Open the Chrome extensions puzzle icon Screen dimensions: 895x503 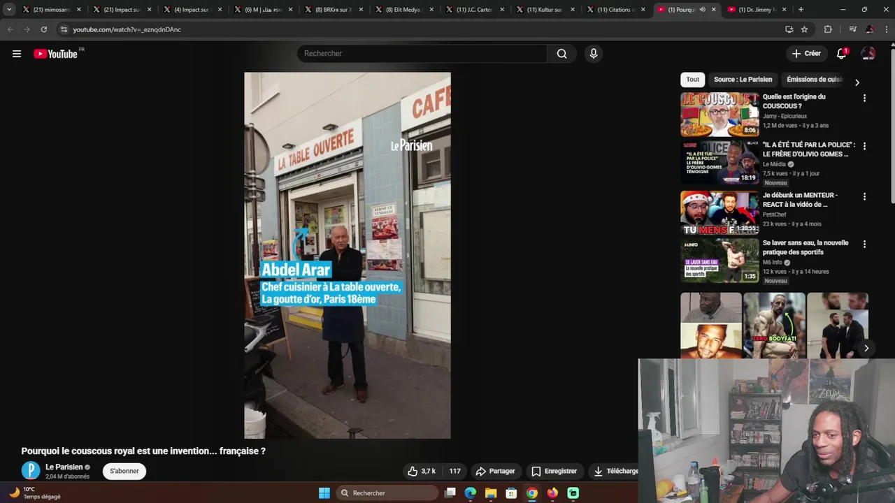point(828,29)
